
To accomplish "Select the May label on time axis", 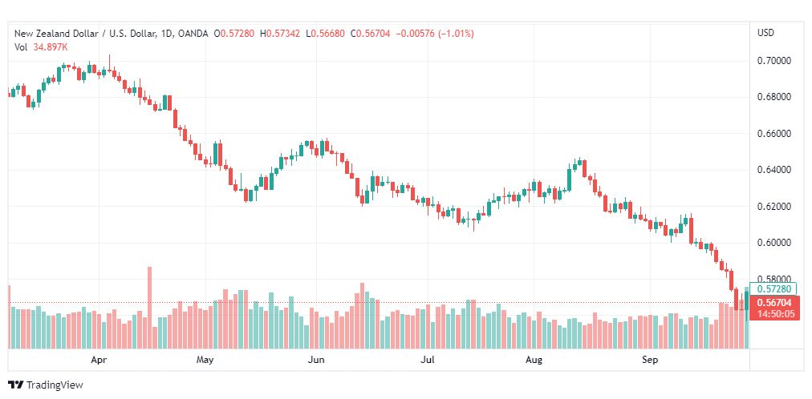I will pyautogui.click(x=205, y=360).
